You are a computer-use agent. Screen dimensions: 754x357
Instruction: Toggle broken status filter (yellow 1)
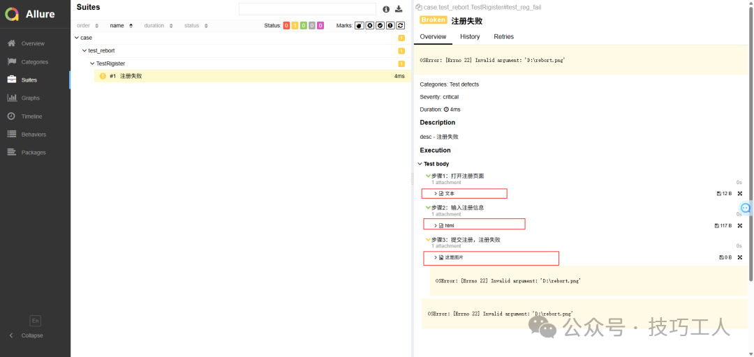[x=295, y=26]
